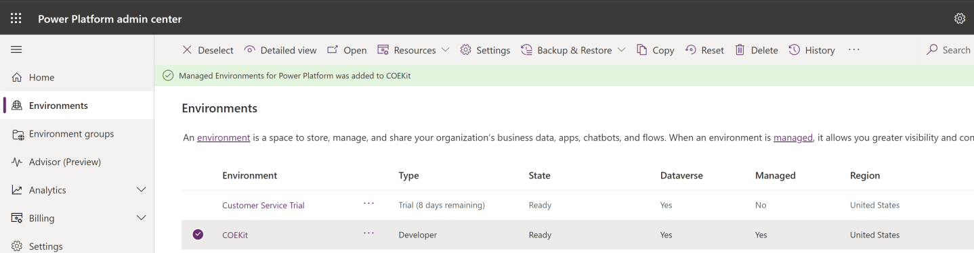The width and height of the screenshot is (974, 253).
Task: Collapse the navigation hamburger menu
Action: click(x=16, y=49)
